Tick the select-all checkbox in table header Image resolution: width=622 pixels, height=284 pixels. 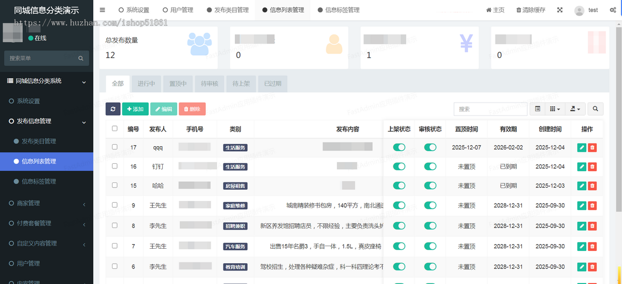(x=115, y=129)
